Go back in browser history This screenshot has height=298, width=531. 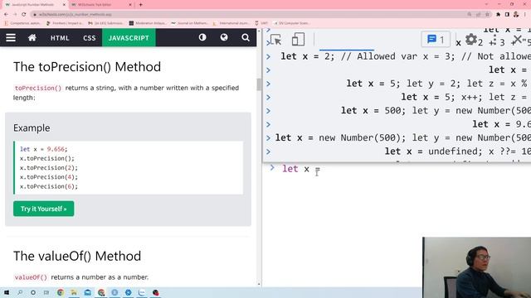point(6,14)
